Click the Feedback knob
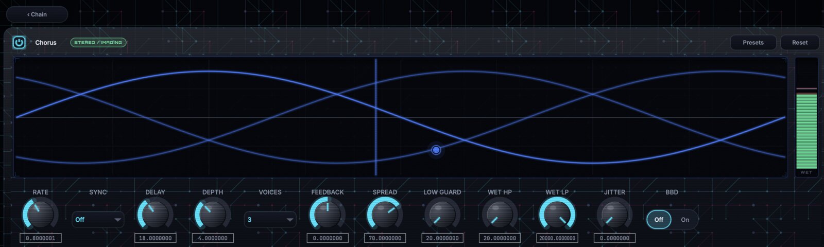 point(327,214)
